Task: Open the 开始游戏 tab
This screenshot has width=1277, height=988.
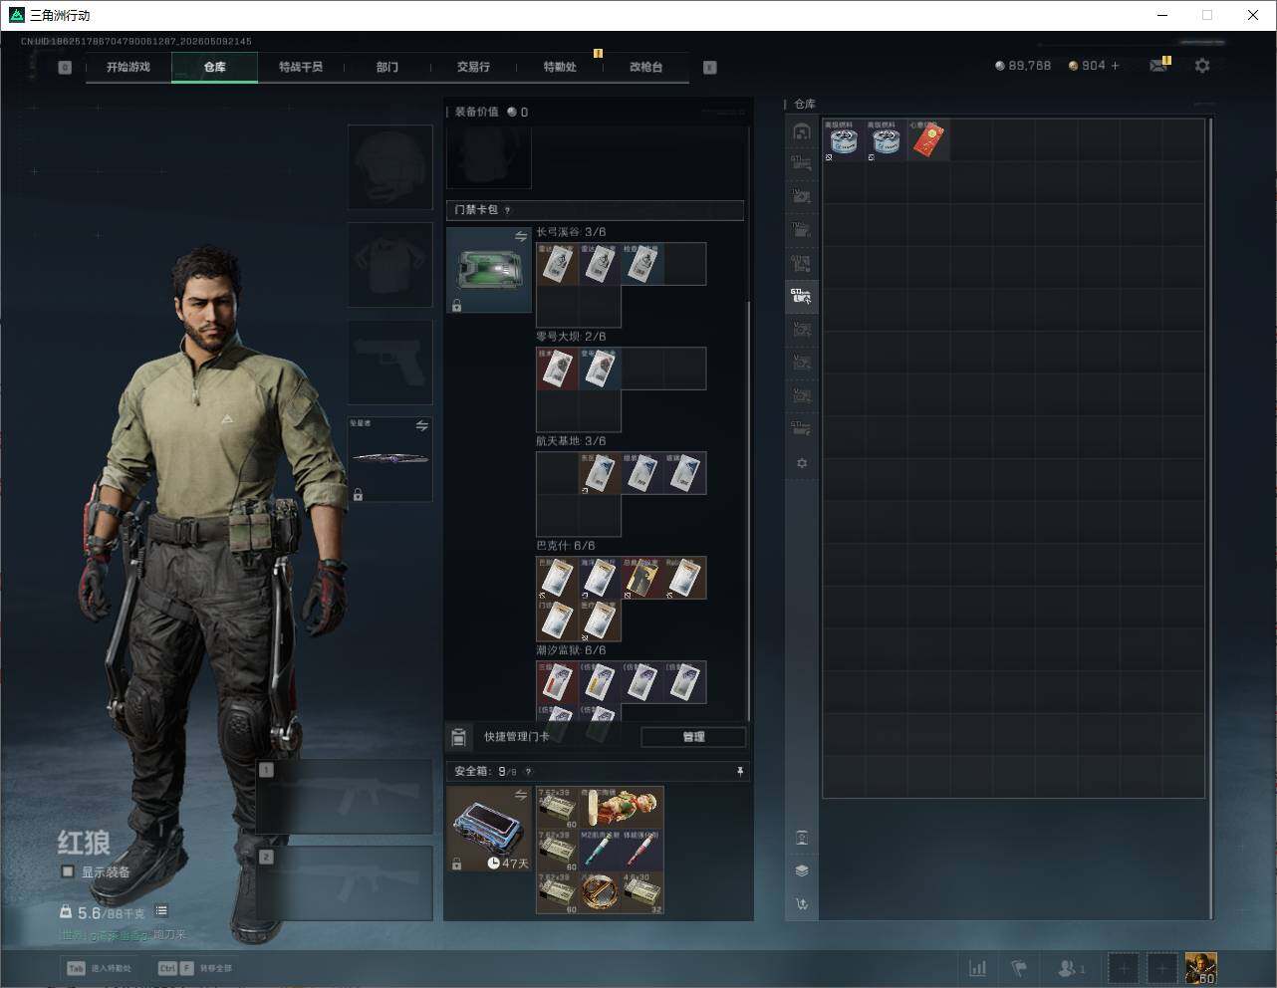Action: [x=128, y=67]
